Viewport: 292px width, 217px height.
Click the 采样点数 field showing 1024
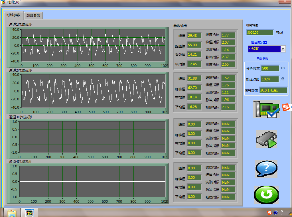tap(270, 79)
